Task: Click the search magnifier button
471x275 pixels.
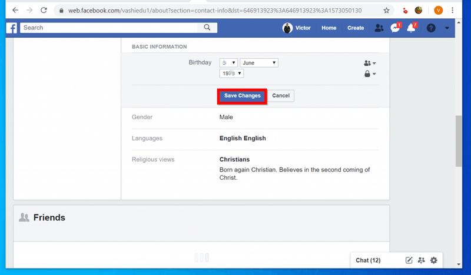Action: pos(207,28)
